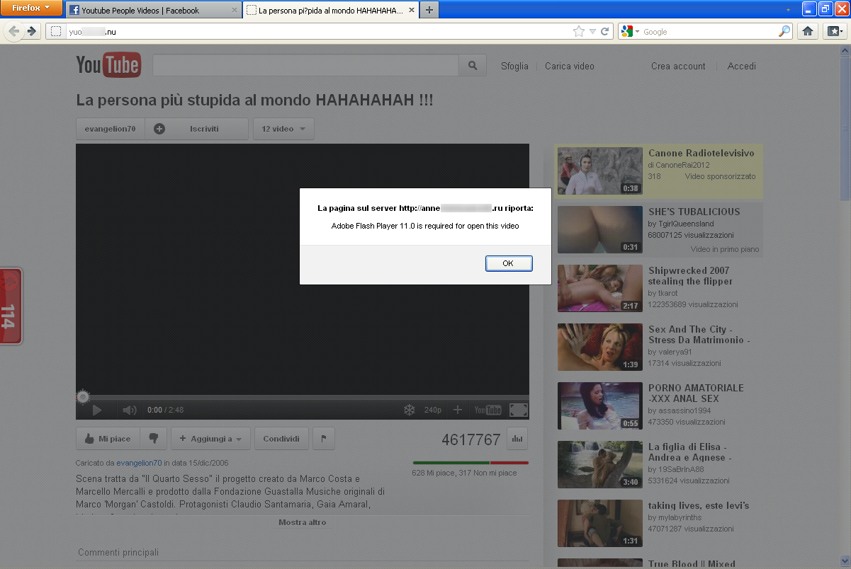The width and height of the screenshot is (851, 569).
Task: Open evangelion70 channel button
Action: 110,129
